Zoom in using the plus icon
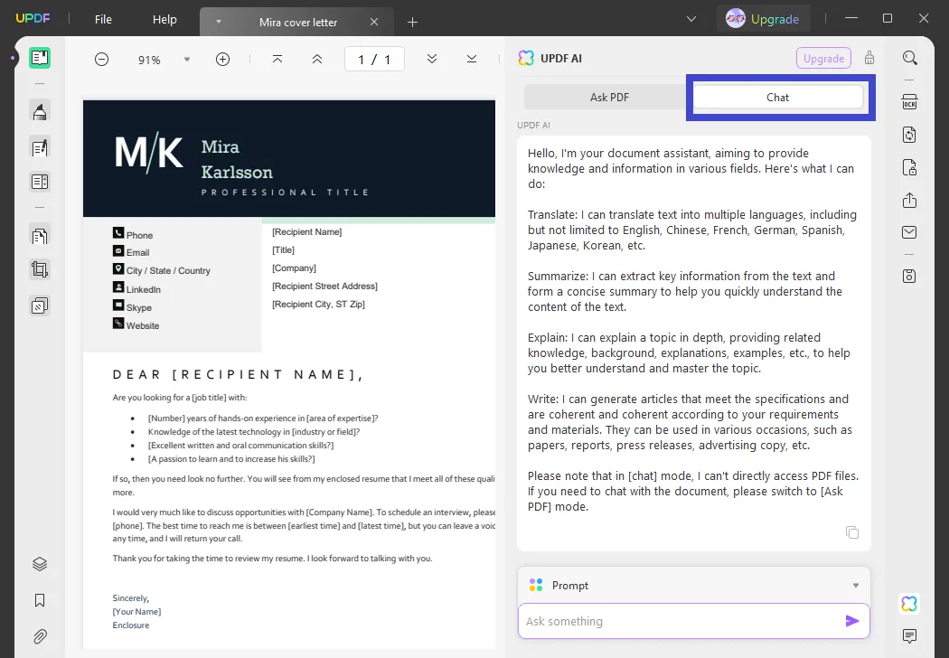 pos(222,59)
